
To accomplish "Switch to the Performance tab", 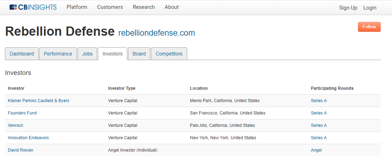I will point(58,54).
